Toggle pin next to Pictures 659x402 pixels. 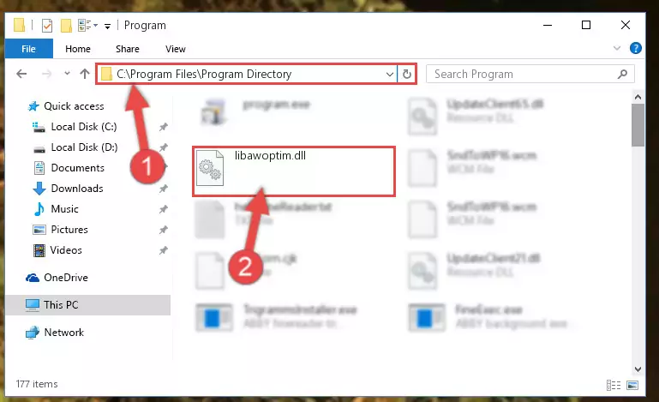pos(163,230)
